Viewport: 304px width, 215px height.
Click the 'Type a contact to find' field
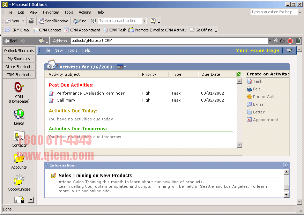coord(120,21)
